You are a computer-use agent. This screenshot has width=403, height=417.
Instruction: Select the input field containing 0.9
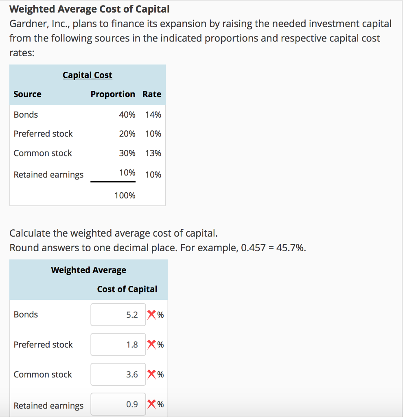(x=118, y=404)
